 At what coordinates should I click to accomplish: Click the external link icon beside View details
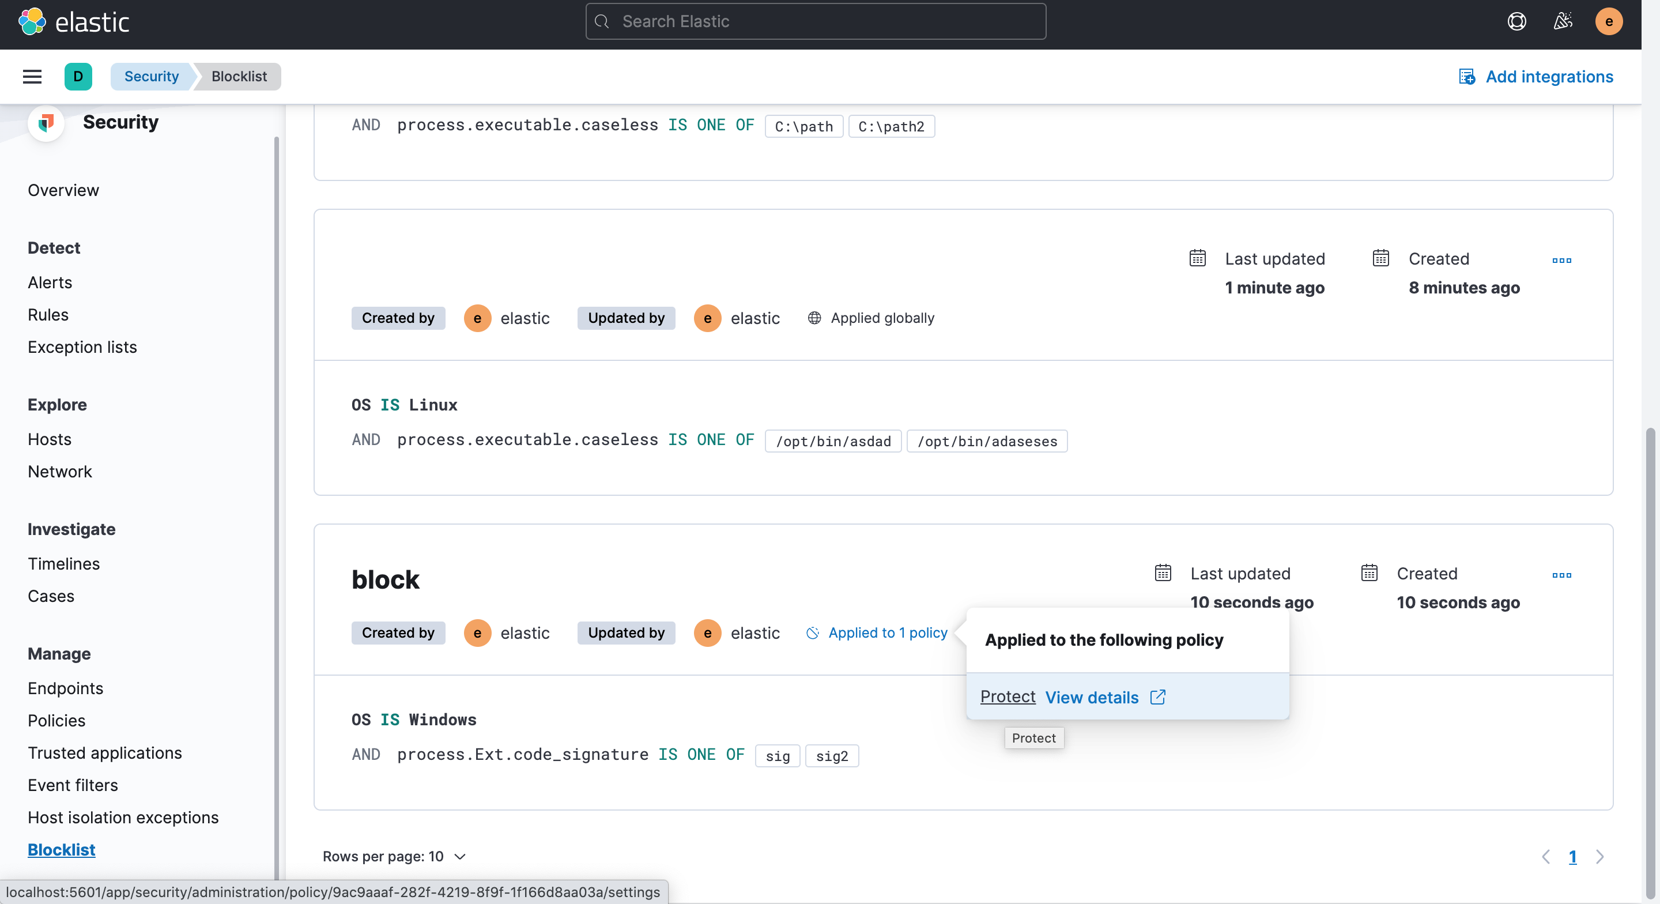tap(1157, 697)
